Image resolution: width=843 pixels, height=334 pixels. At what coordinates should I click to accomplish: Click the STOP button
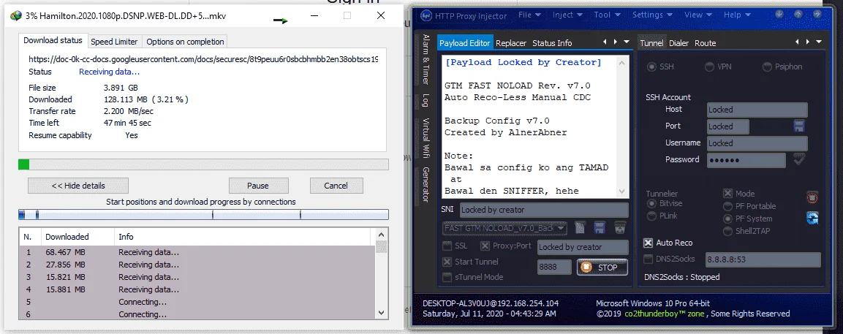click(x=602, y=267)
